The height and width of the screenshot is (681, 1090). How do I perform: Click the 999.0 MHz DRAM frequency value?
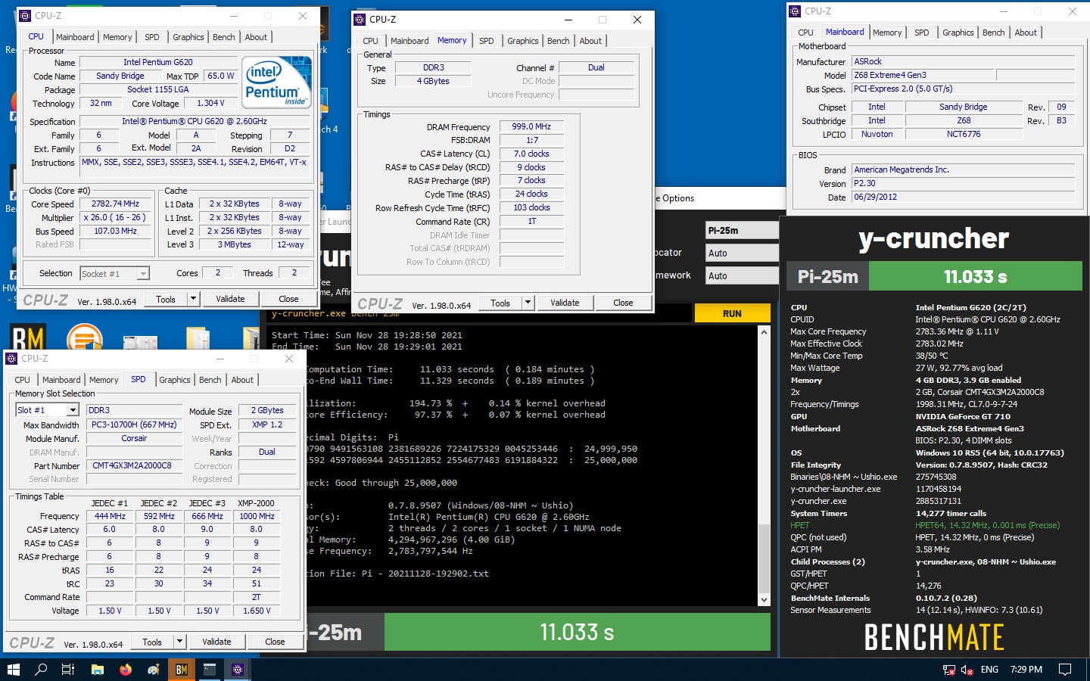click(x=531, y=126)
